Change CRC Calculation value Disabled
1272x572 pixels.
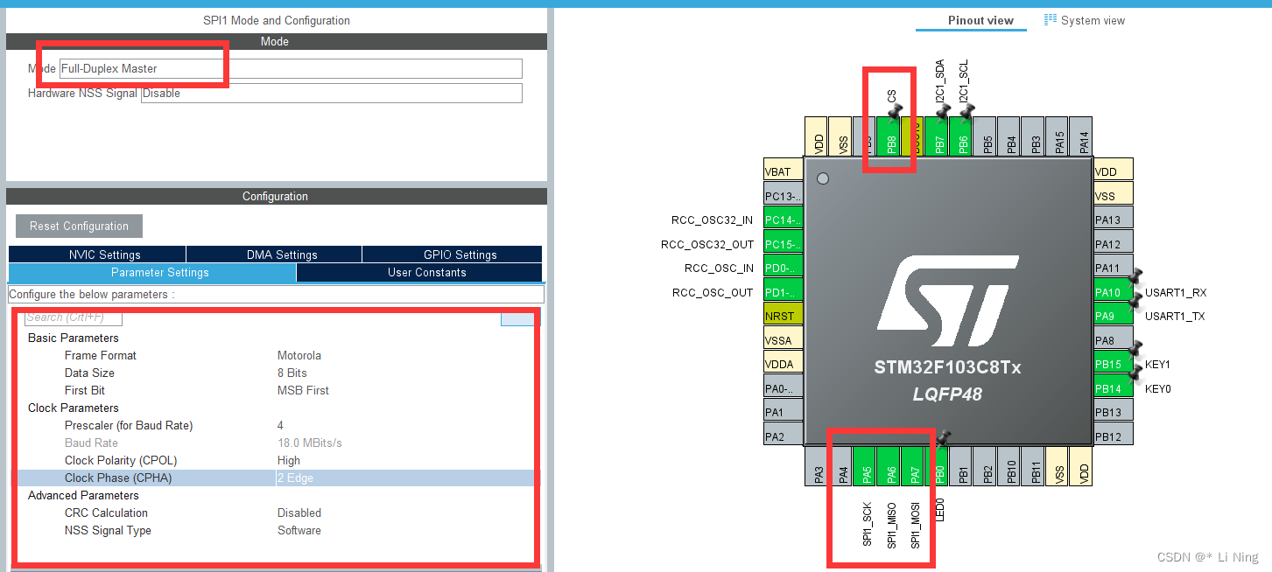click(299, 513)
